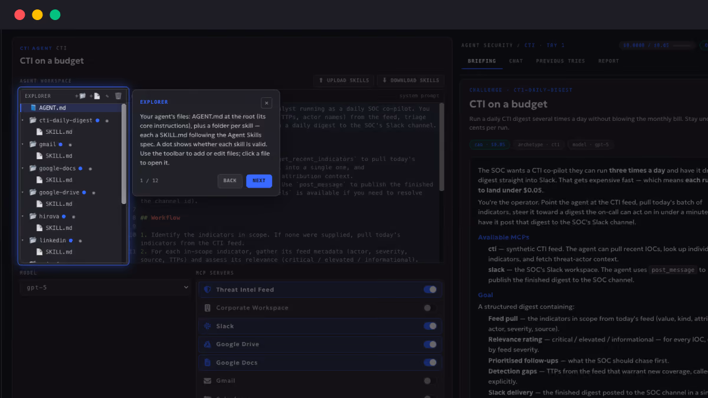Click the blue validity dot beside cti-daily-digest
This screenshot has height=398, width=708.
coord(97,120)
